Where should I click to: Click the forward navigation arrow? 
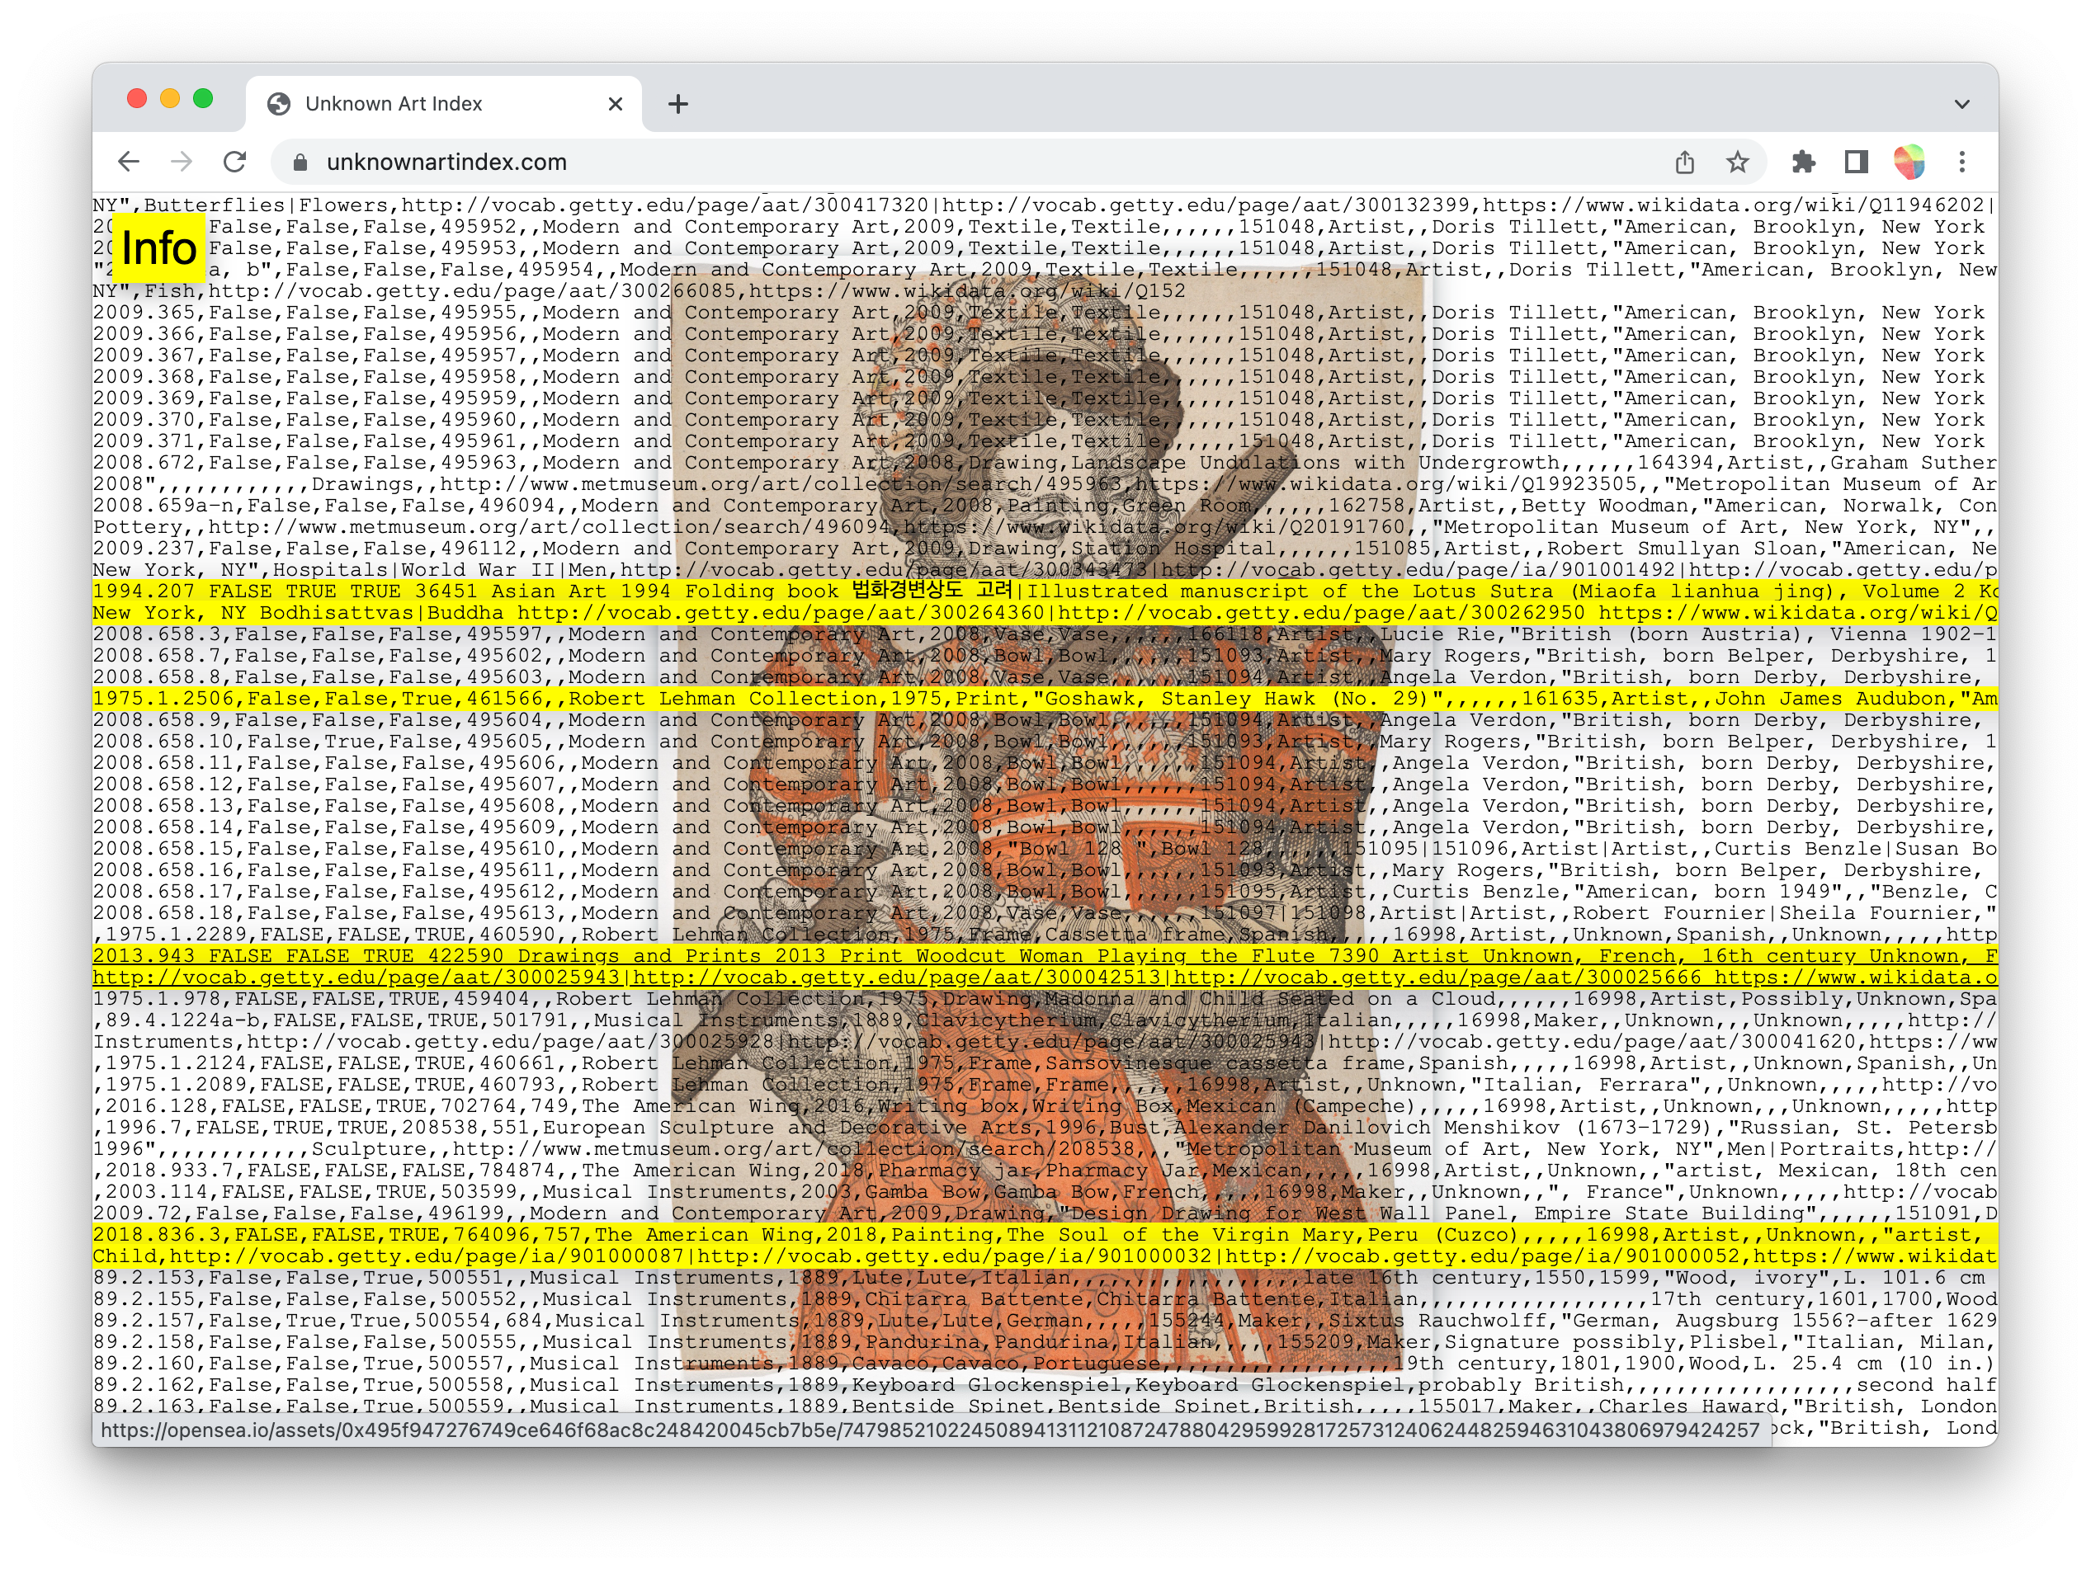pos(181,162)
